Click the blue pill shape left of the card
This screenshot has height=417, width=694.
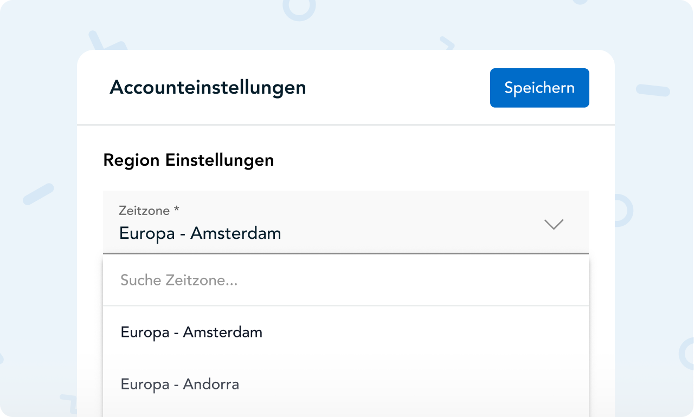coord(38,194)
